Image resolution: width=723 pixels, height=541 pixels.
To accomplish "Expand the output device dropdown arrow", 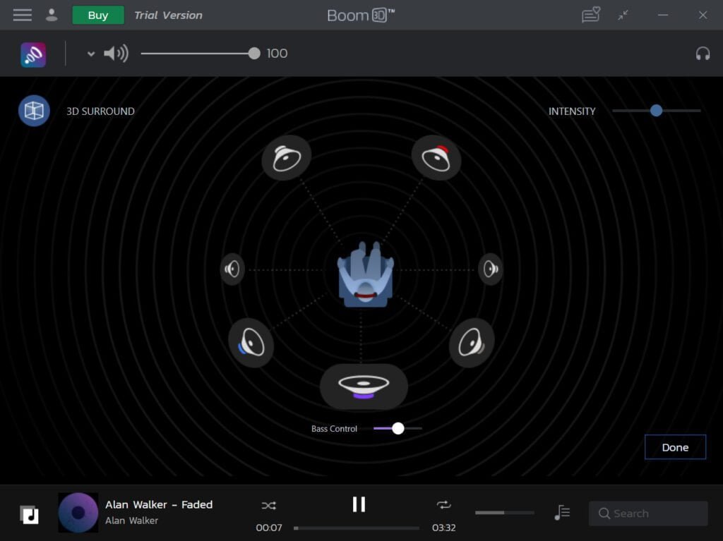I will tap(91, 54).
